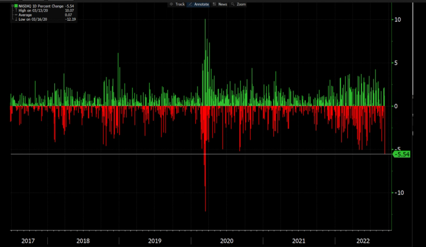Select the 2020 label on the time axis

(227, 241)
